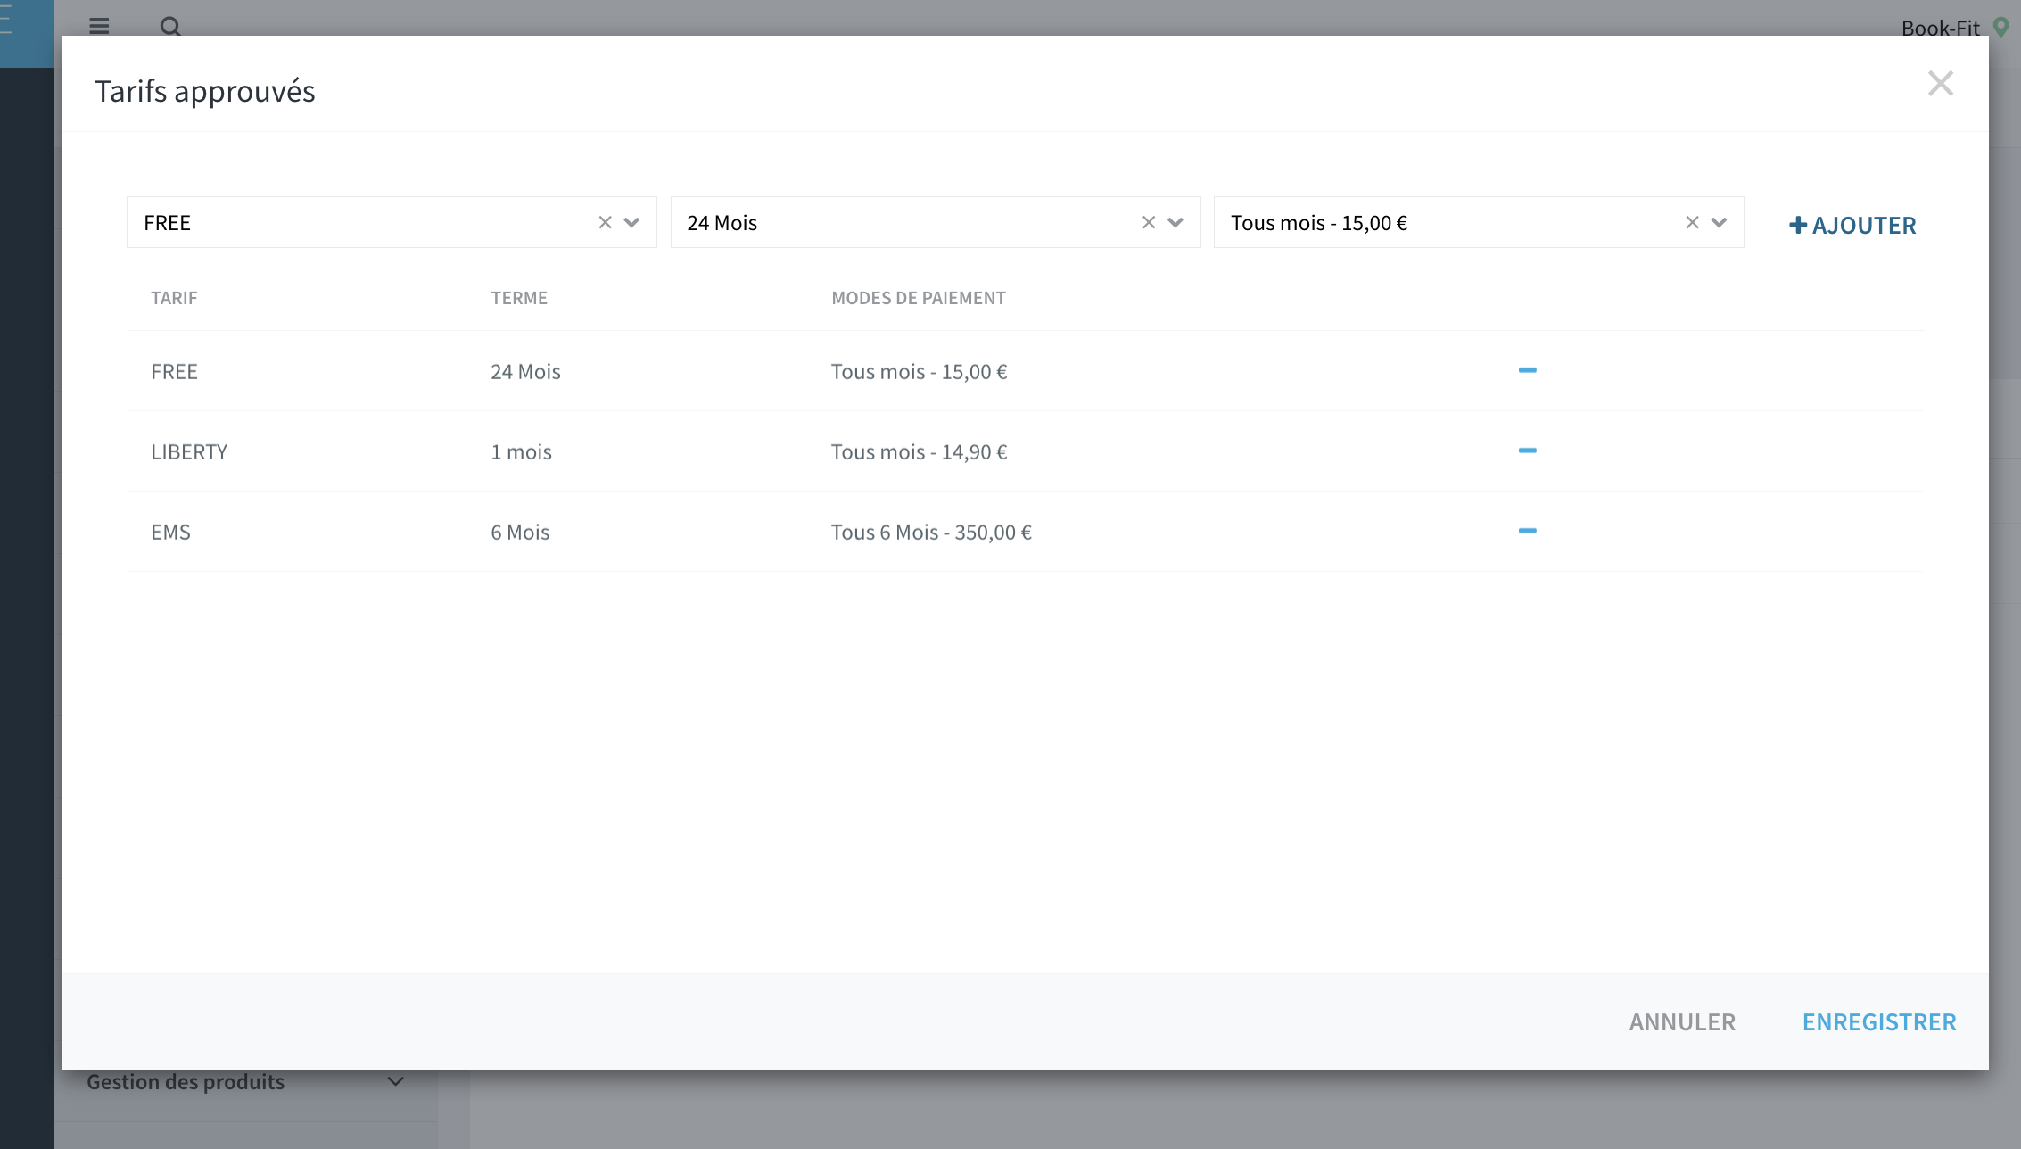This screenshot has height=1149, width=2021.
Task: Click the Book-Fit label
Action: pyautogui.click(x=1940, y=28)
